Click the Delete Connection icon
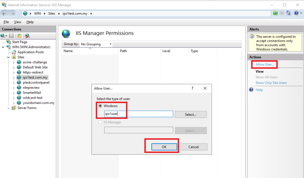This screenshot has height=178, width=304. (x=27, y=36)
